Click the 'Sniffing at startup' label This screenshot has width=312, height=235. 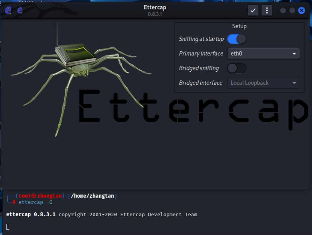[201, 39]
